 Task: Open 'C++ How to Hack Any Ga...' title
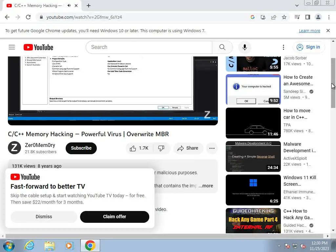[x=298, y=214]
